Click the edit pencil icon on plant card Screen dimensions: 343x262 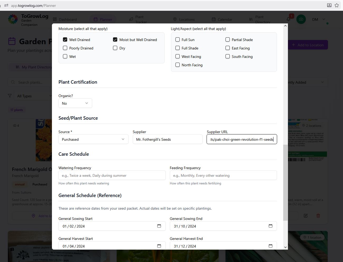306,216
